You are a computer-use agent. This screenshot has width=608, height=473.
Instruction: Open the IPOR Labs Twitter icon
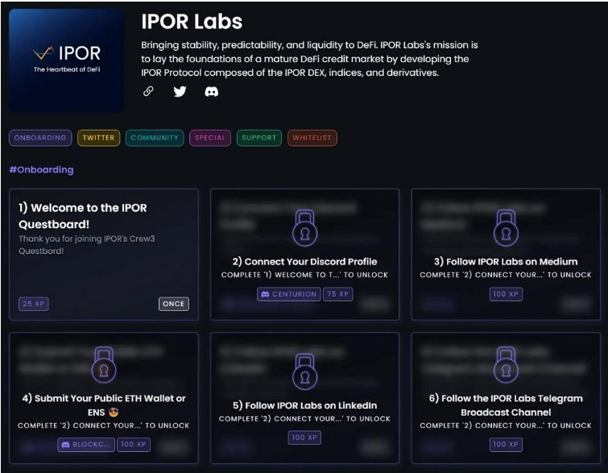[x=180, y=92]
